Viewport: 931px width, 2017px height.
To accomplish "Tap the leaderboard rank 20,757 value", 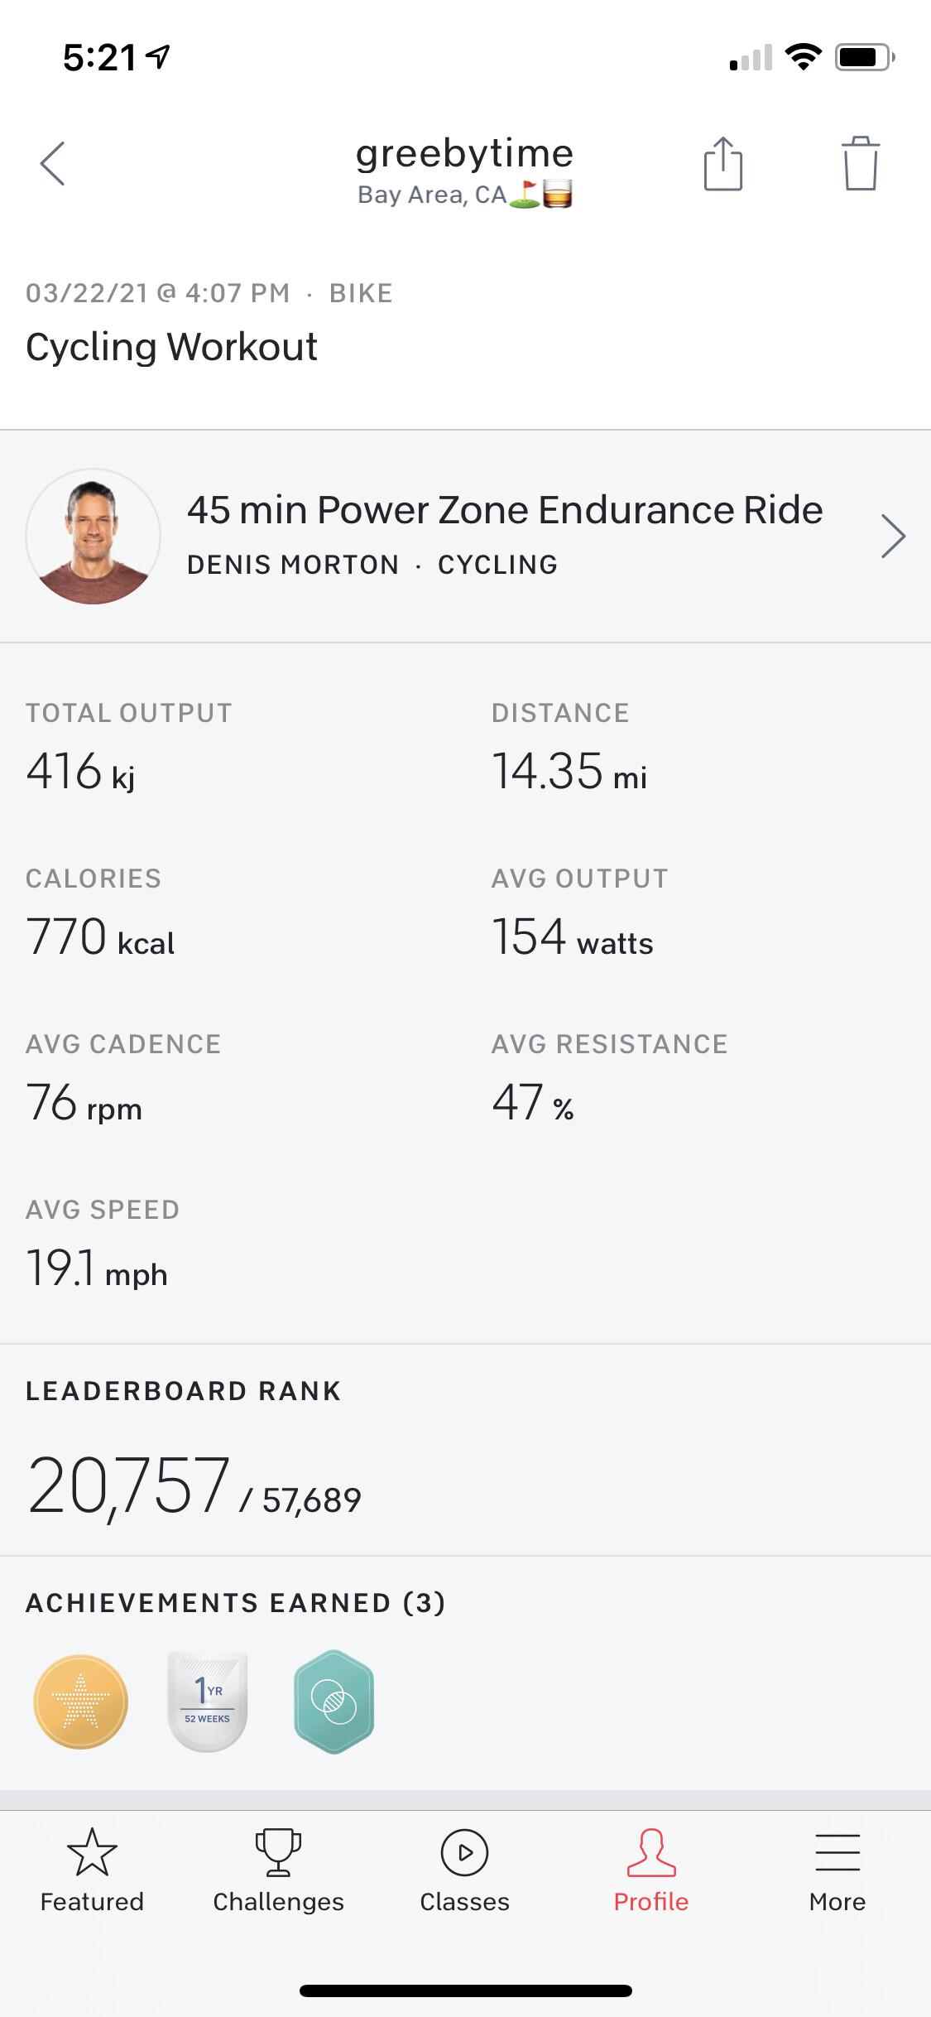I will tap(129, 1486).
